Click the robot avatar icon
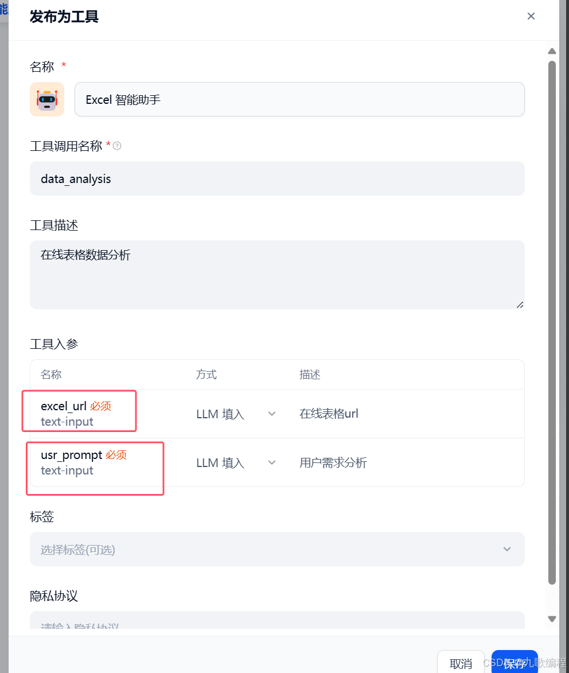The image size is (569, 673). coord(47,100)
